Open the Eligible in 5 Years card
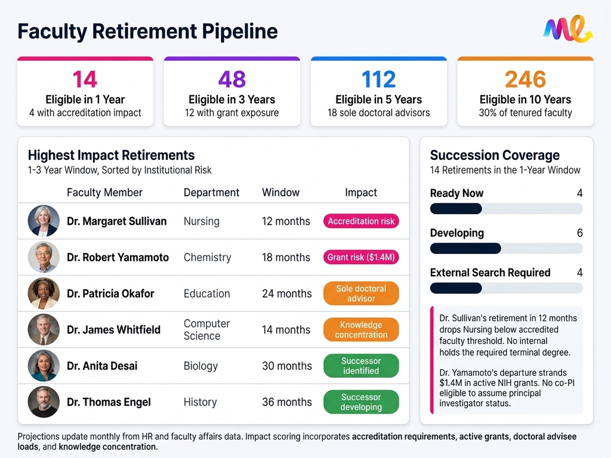The height and width of the screenshot is (458, 611). point(379,92)
